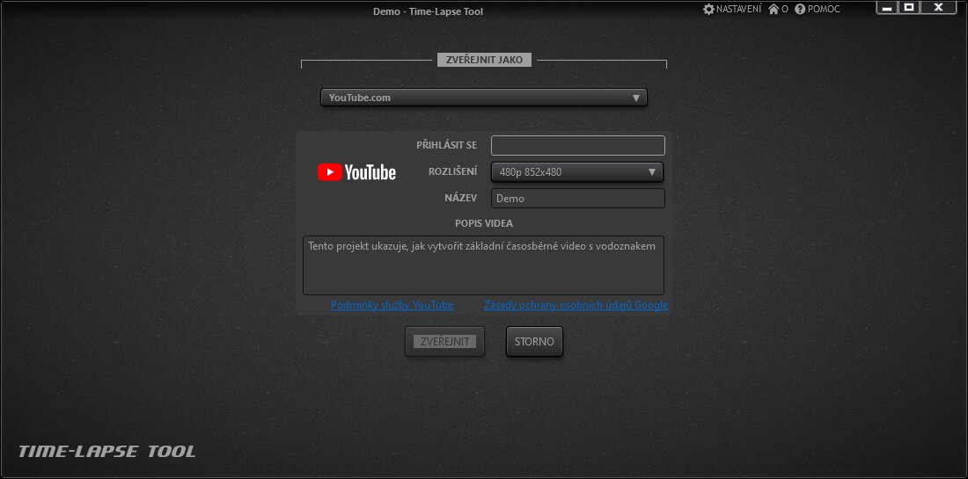Screen dimensions: 968x479
Task: Click the Popis videa label
Action: coord(484,223)
